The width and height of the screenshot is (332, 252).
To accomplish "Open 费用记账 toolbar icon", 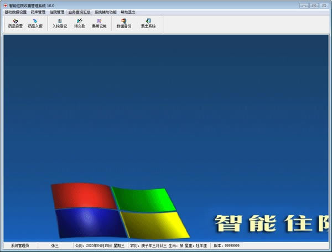I will pyautogui.click(x=99, y=24).
